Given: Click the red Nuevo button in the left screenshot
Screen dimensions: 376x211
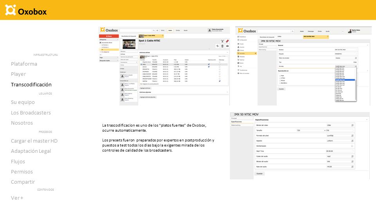Looking at the screenshot, I should click(x=109, y=36).
